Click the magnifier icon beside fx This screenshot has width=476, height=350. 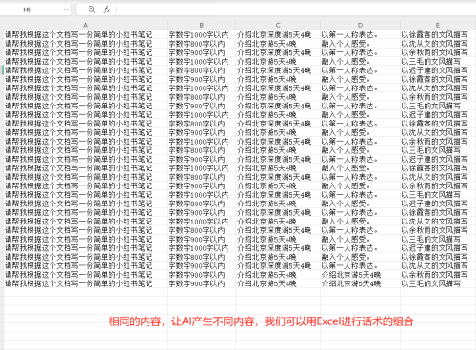click(x=91, y=10)
